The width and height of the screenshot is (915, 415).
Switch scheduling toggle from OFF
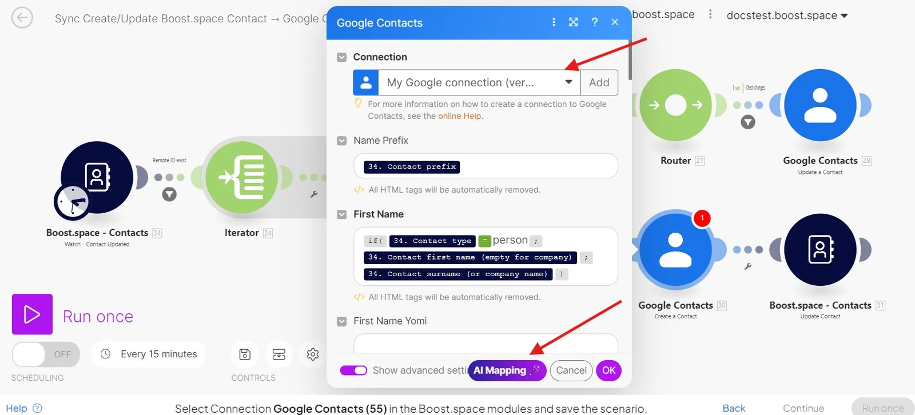[x=46, y=354]
